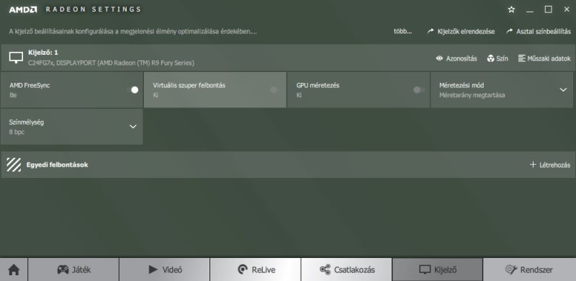576x281 pixels.
Task: Click the C24FG7x DISPLAYPORT description text
Action: point(112,63)
